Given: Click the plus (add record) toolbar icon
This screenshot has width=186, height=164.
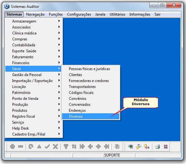Looking at the screenshot, I should (x=12, y=146).
